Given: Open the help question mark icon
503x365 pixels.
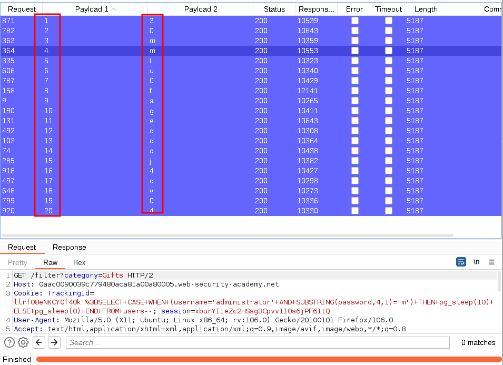Looking at the screenshot, I should tap(9, 342).
